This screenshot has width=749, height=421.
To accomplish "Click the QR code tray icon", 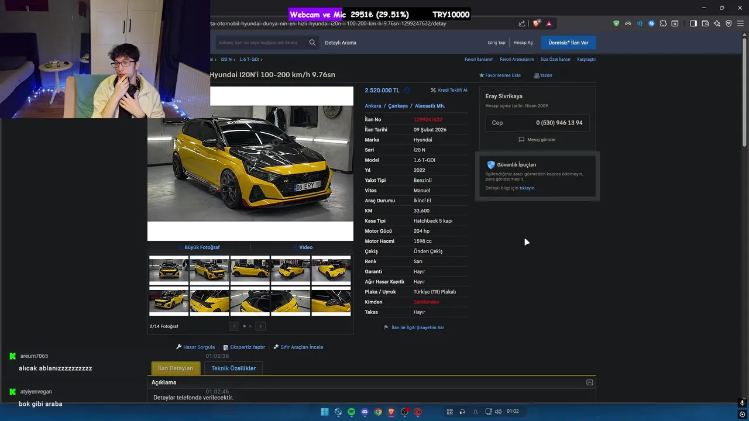I will (x=449, y=412).
